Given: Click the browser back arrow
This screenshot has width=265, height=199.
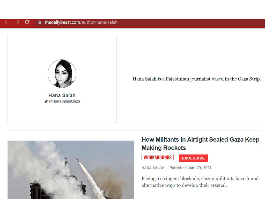Looking at the screenshot, I should point(7,22).
